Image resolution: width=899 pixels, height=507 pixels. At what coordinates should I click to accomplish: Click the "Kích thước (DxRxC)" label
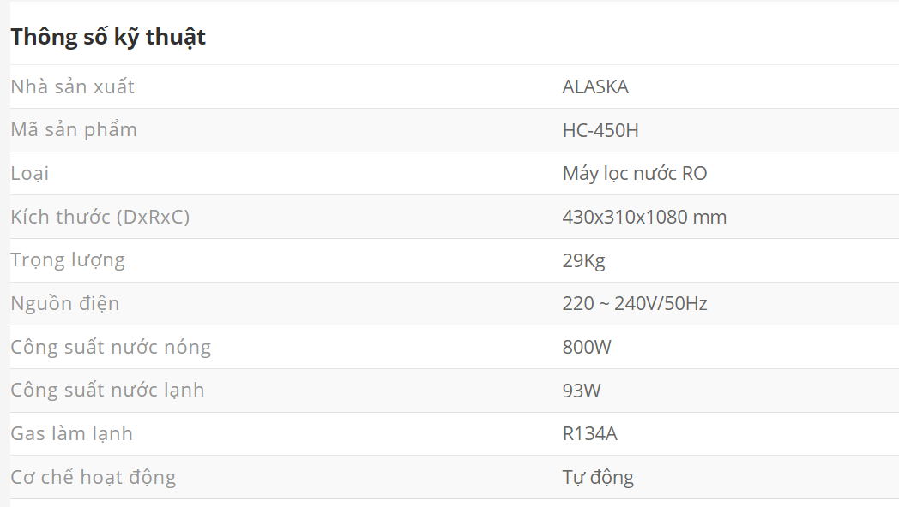coord(100,217)
